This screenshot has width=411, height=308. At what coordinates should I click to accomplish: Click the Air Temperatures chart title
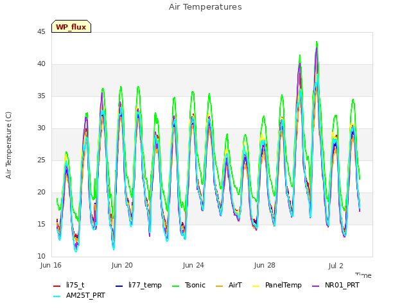pos(205,7)
